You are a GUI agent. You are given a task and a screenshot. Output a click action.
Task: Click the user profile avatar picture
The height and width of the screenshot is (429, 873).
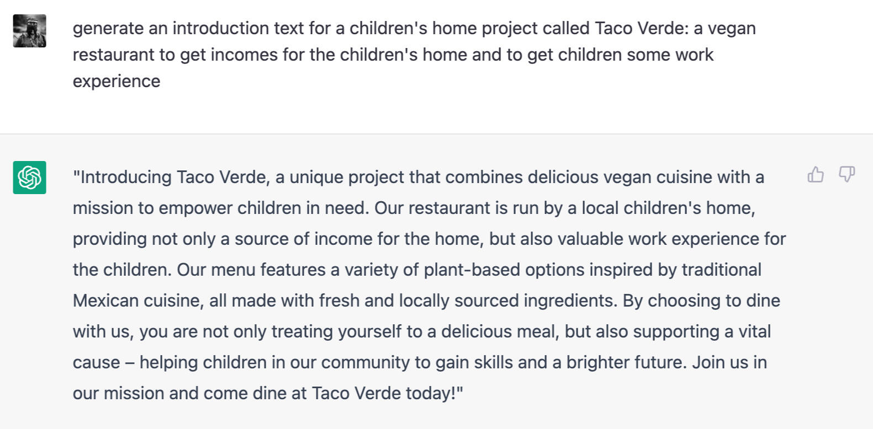[30, 31]
